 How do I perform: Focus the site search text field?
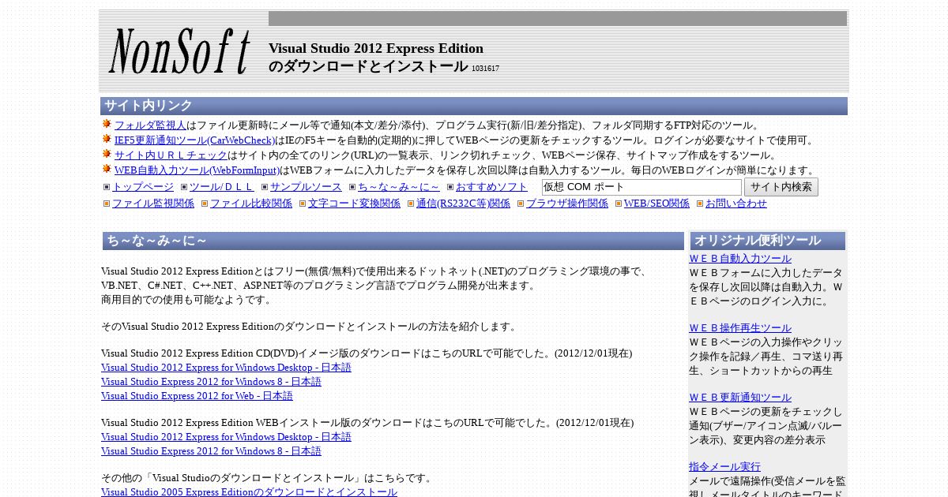click(x=641, y=187)
